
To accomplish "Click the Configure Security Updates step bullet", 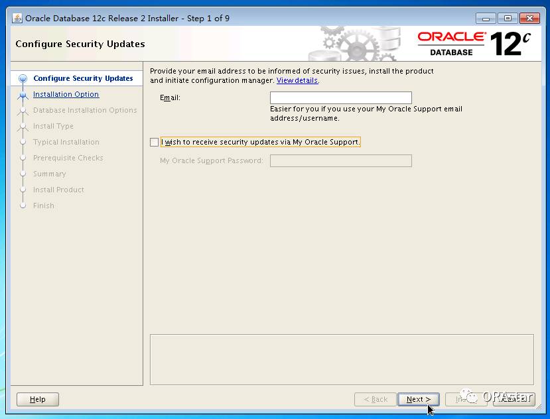I will click(x=23, y=78).
